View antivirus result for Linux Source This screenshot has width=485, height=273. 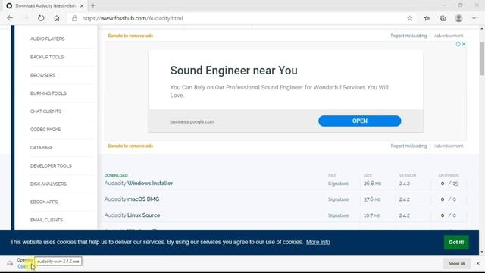(x=449, y=215)
